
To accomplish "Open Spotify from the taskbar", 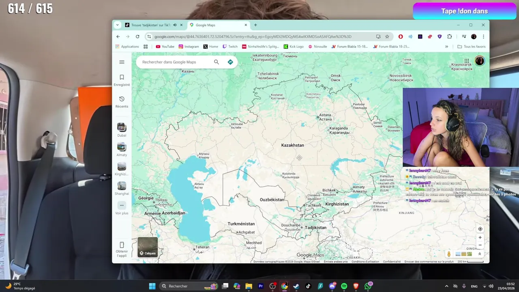I will (x=344, y=286).
